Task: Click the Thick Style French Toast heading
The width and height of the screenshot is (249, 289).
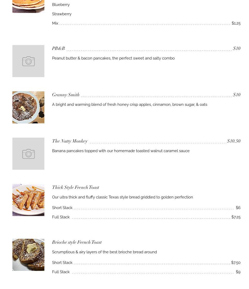Action: [x=76, y=187]
